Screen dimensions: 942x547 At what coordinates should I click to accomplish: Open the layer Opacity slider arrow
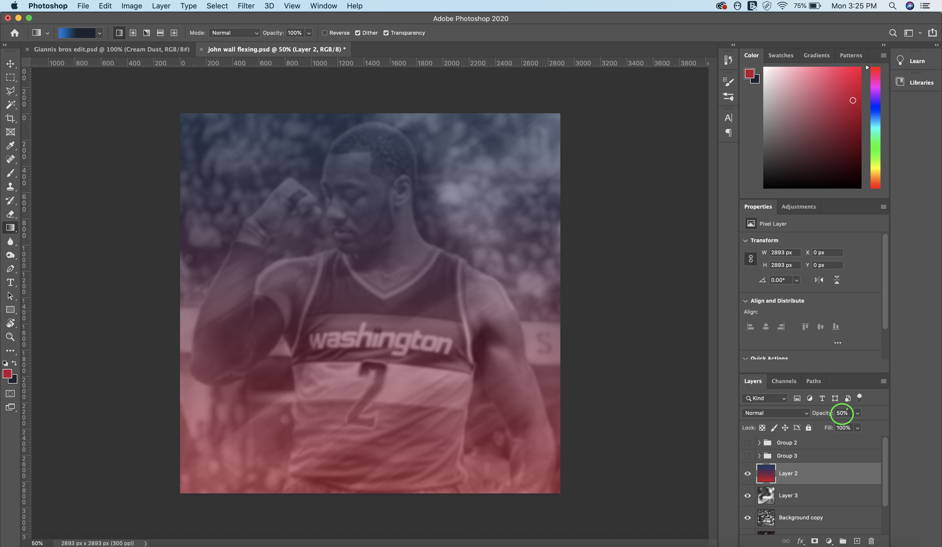point(858,413)
